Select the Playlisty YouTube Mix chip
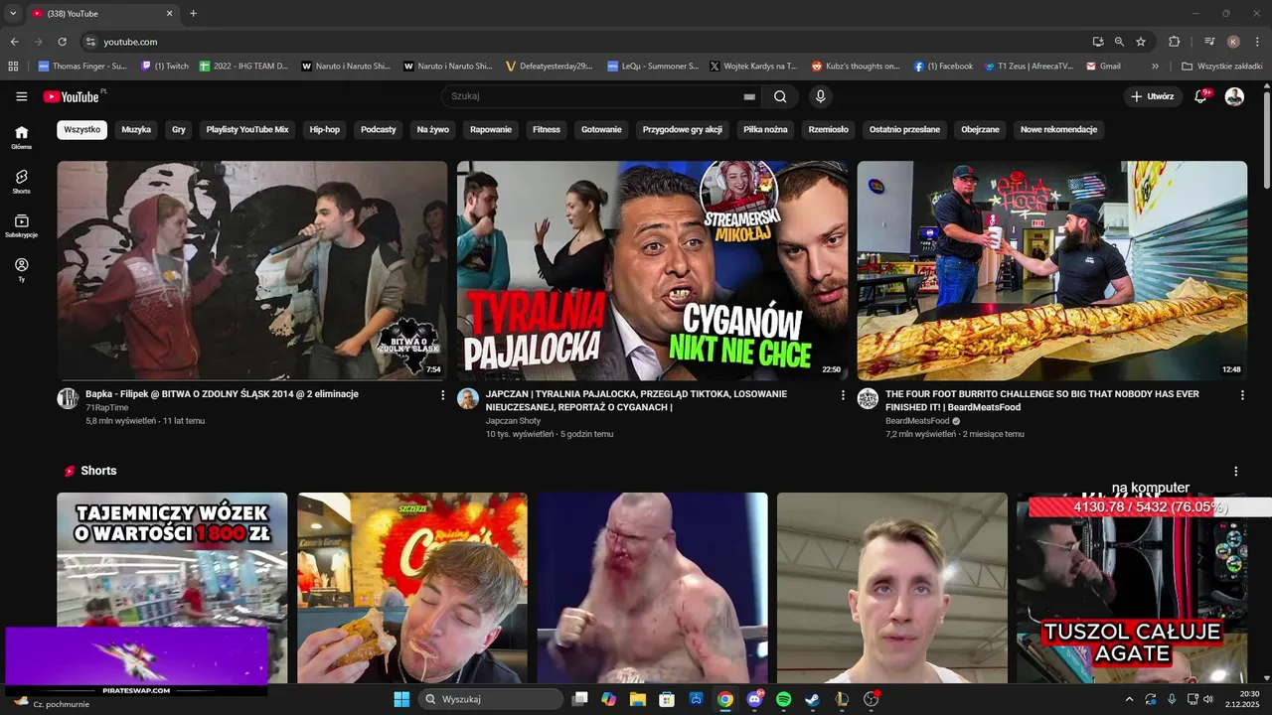Viewport: 1272px width, 715px height. (247, 129)
